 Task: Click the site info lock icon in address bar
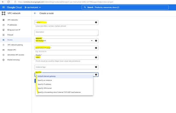coord(15,2)
